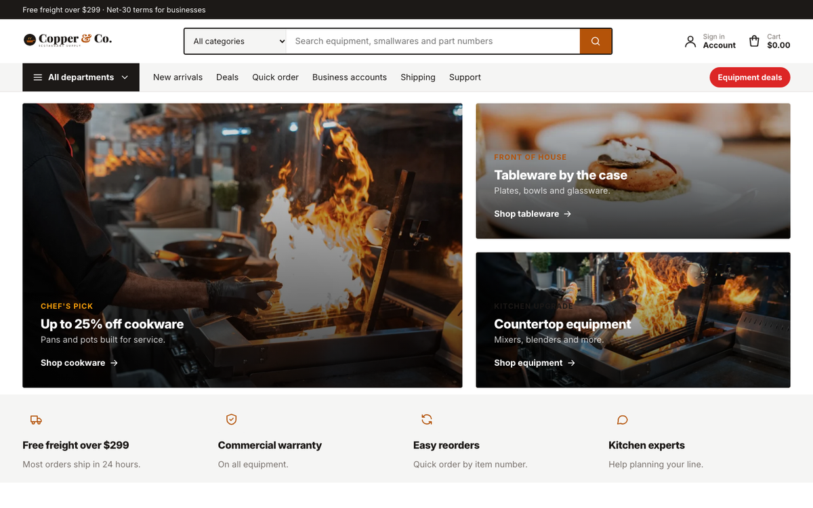Go to Quick order page

tap(275, 77)
